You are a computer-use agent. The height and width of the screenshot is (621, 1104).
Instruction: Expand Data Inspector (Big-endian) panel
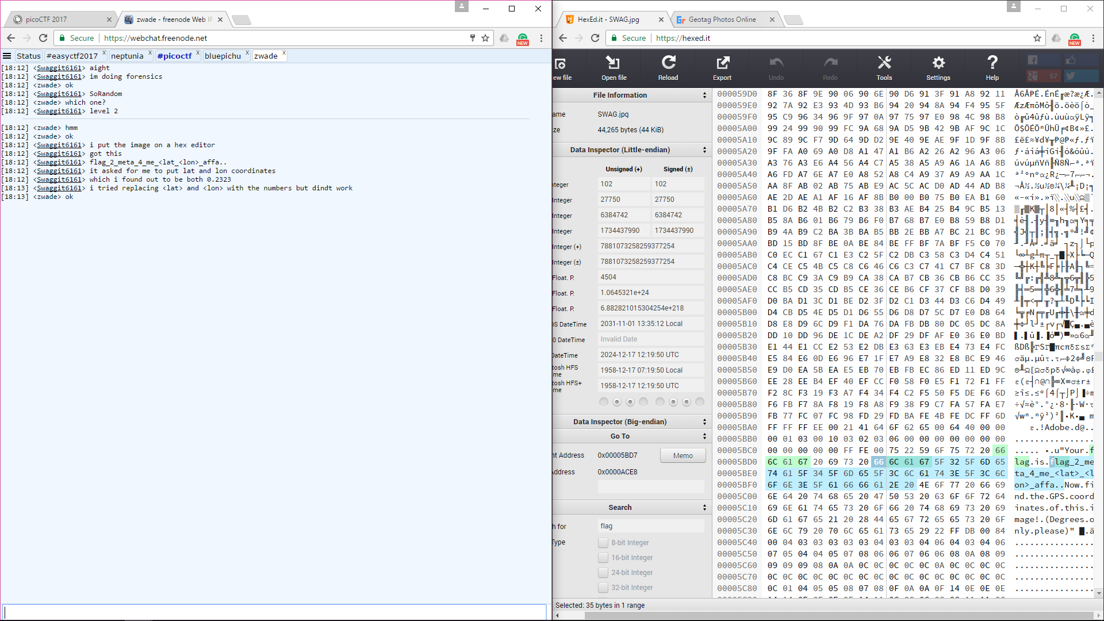point(704,422)
